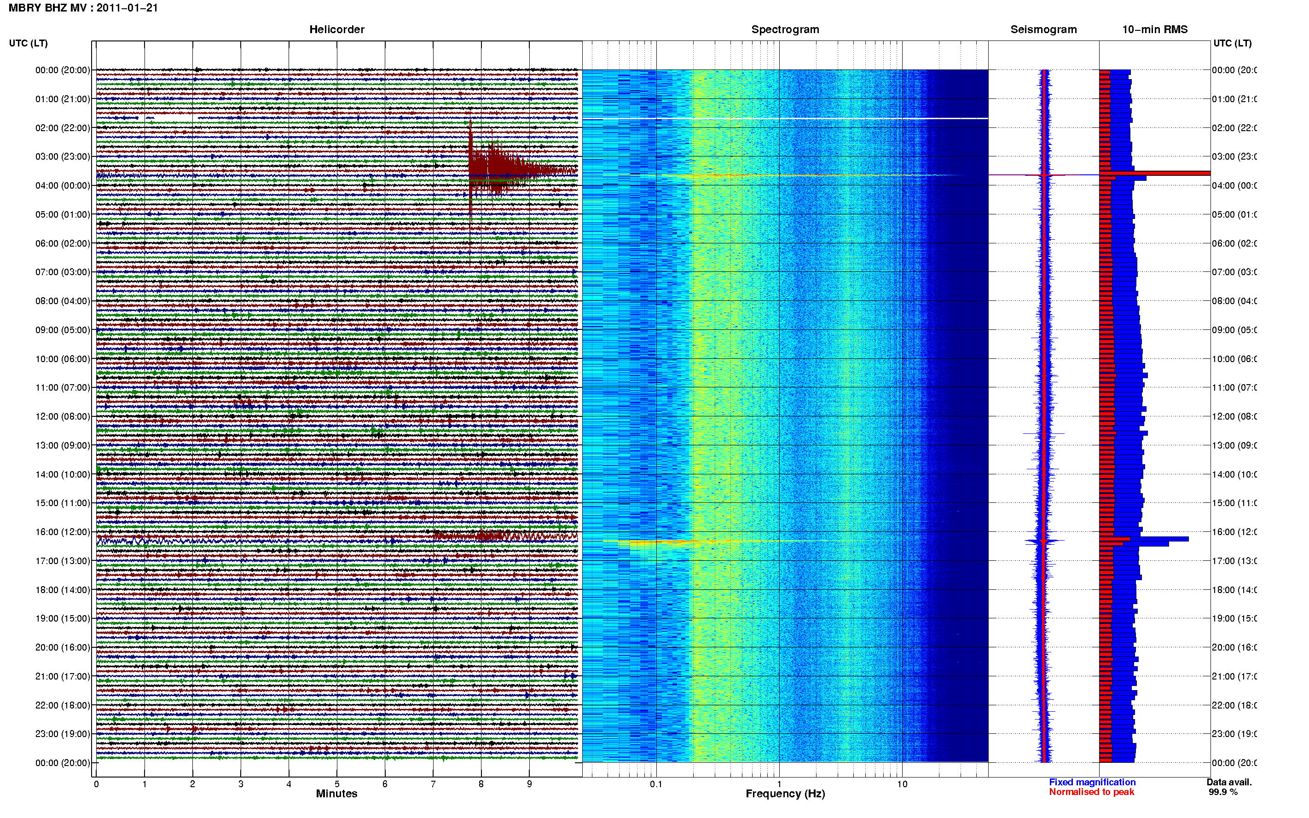Viewport: 1309px width, 818px height.
Task: Click the 21:00 (17:00) left time label
Action: (x=63, y=676)
